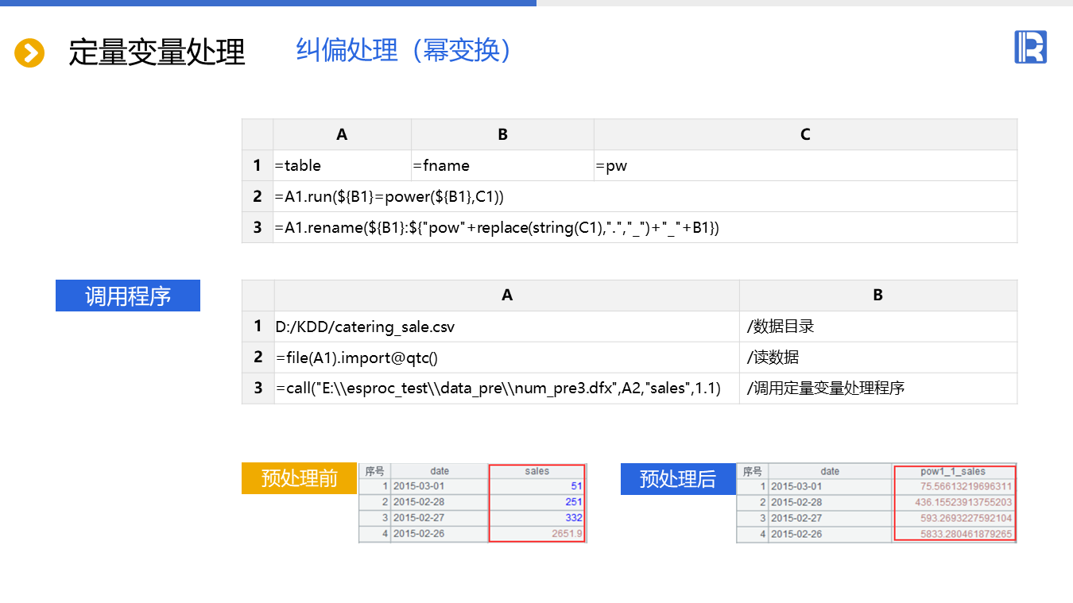Select the =A1.run power formula cell
This screenshot has height=603, width=1073.
pyautogui.click(x=644, y=196)
